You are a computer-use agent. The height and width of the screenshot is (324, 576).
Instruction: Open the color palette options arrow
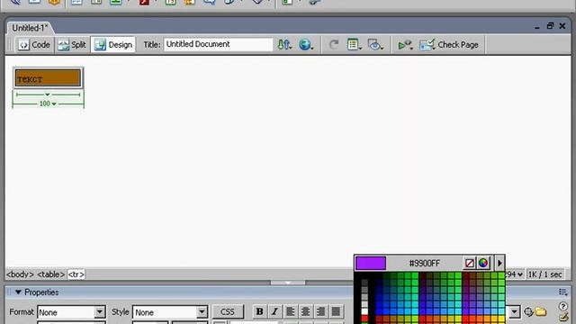point(499,263)
